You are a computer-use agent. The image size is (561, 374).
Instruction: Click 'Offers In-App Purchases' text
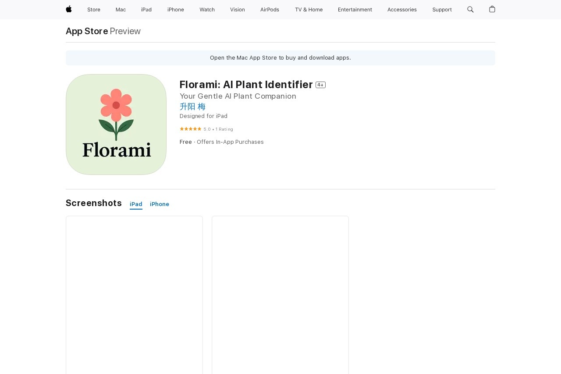pos(230,142)
